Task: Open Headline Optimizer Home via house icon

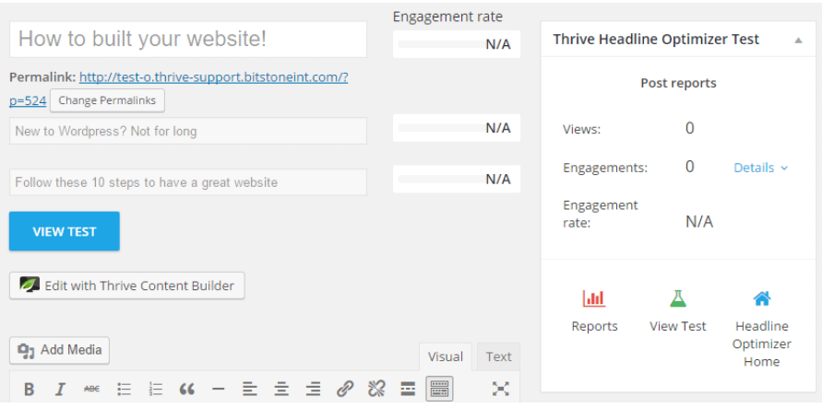Action: (x=761, y=298)
